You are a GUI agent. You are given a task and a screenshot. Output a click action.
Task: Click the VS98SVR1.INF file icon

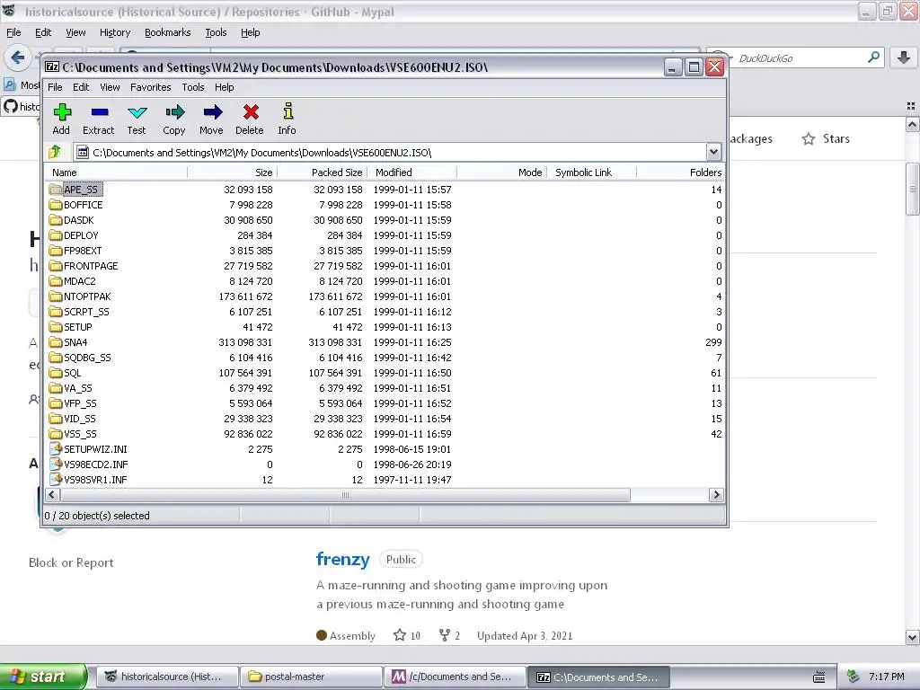tap(56, 480)
